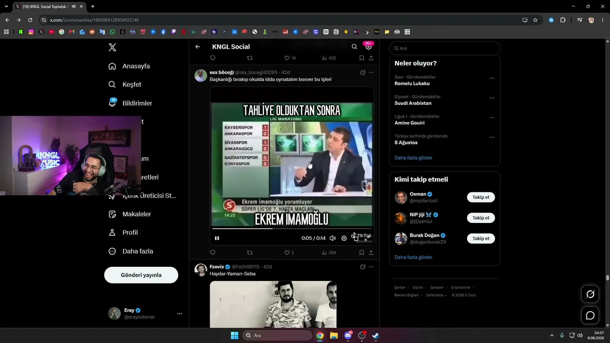Search within the KNGL Social community

tap(354, 47)
